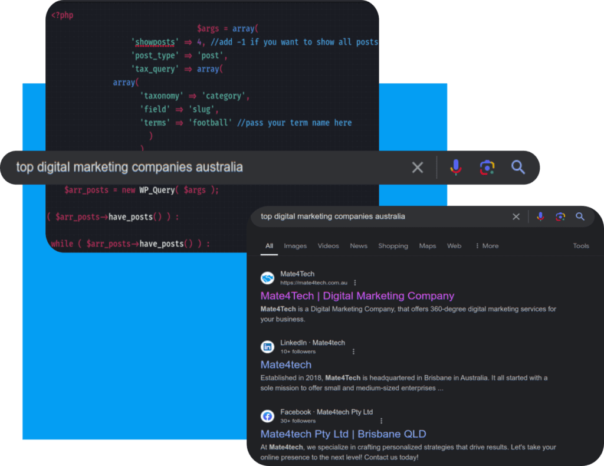Clear the results-page search box
The width and height of the screenshot is (604, 466).
pyautogui.click(x=516, y=216)
